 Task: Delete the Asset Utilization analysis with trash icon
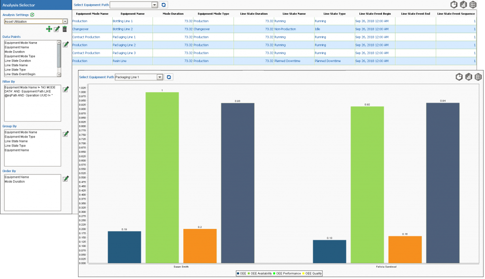[x=65, y=28]
